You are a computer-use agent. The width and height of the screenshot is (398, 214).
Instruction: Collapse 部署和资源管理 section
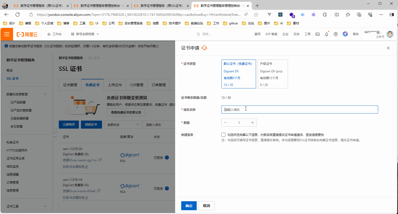point(45,94)
